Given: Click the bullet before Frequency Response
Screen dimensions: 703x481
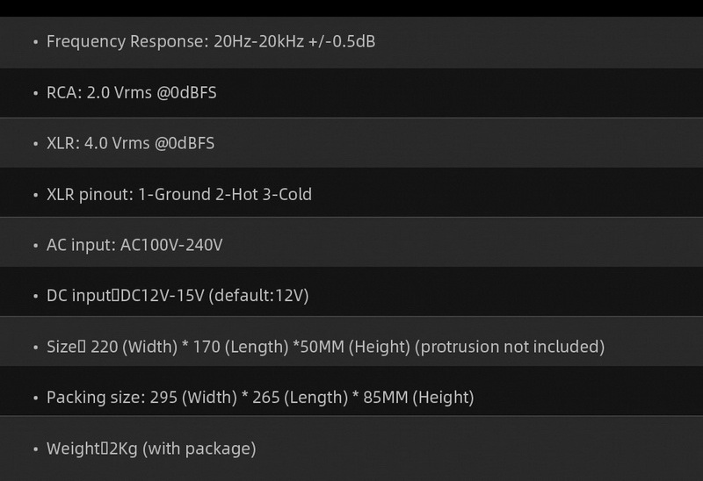Looking at the screenshot, I should (x=35, y=42).
